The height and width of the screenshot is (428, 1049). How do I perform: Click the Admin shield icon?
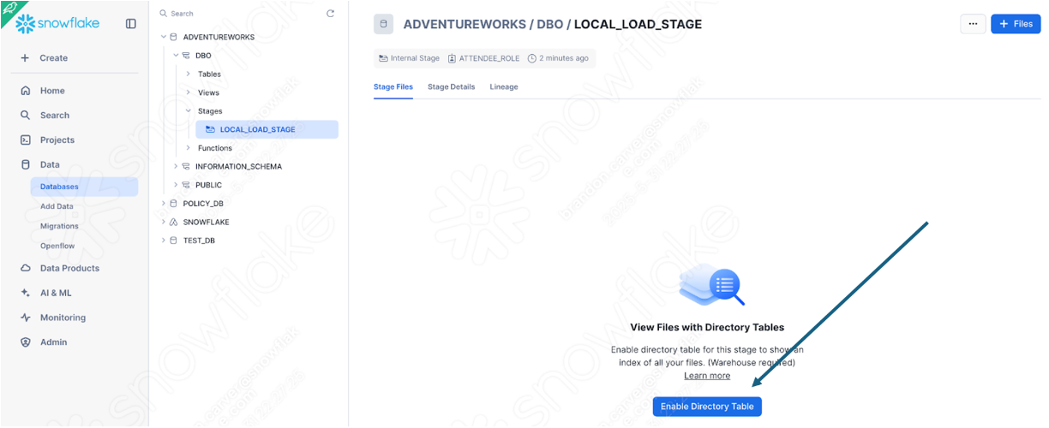(x=26, y=342)
